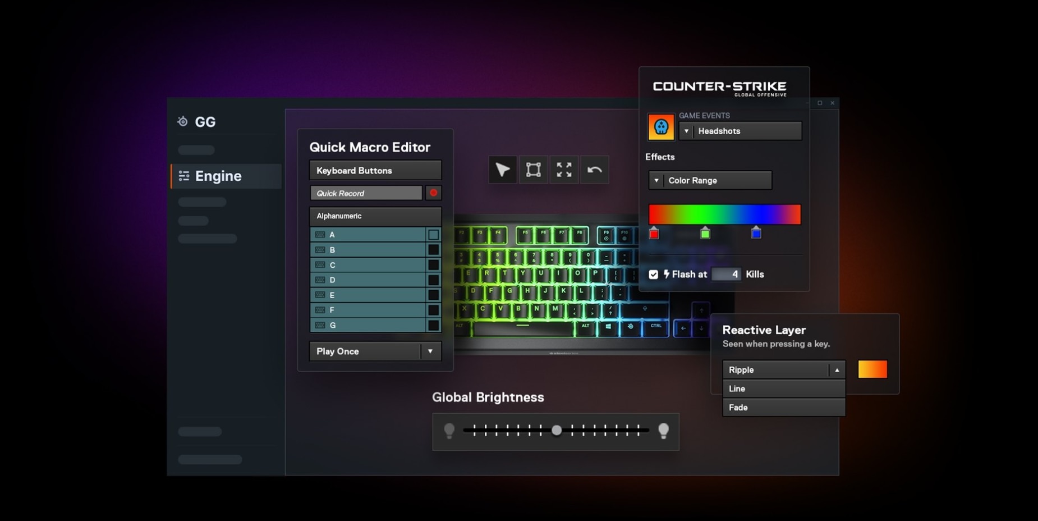The height and width of the screenshot is (521, 1038).
Task: Toggle checkbox next to key F
Action: coord(433,310)
